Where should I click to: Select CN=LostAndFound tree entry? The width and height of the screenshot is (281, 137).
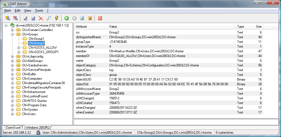tap(35, 96)
